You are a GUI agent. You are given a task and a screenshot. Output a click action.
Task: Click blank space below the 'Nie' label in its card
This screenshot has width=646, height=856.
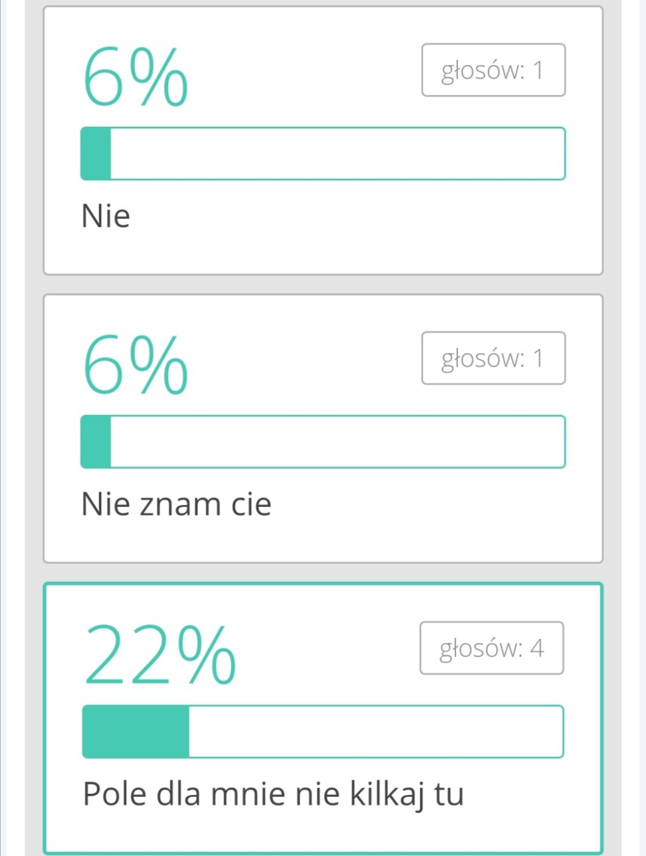(x=323, y=253)
